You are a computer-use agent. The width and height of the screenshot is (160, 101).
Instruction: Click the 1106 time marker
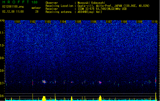(x=93, y=22)
